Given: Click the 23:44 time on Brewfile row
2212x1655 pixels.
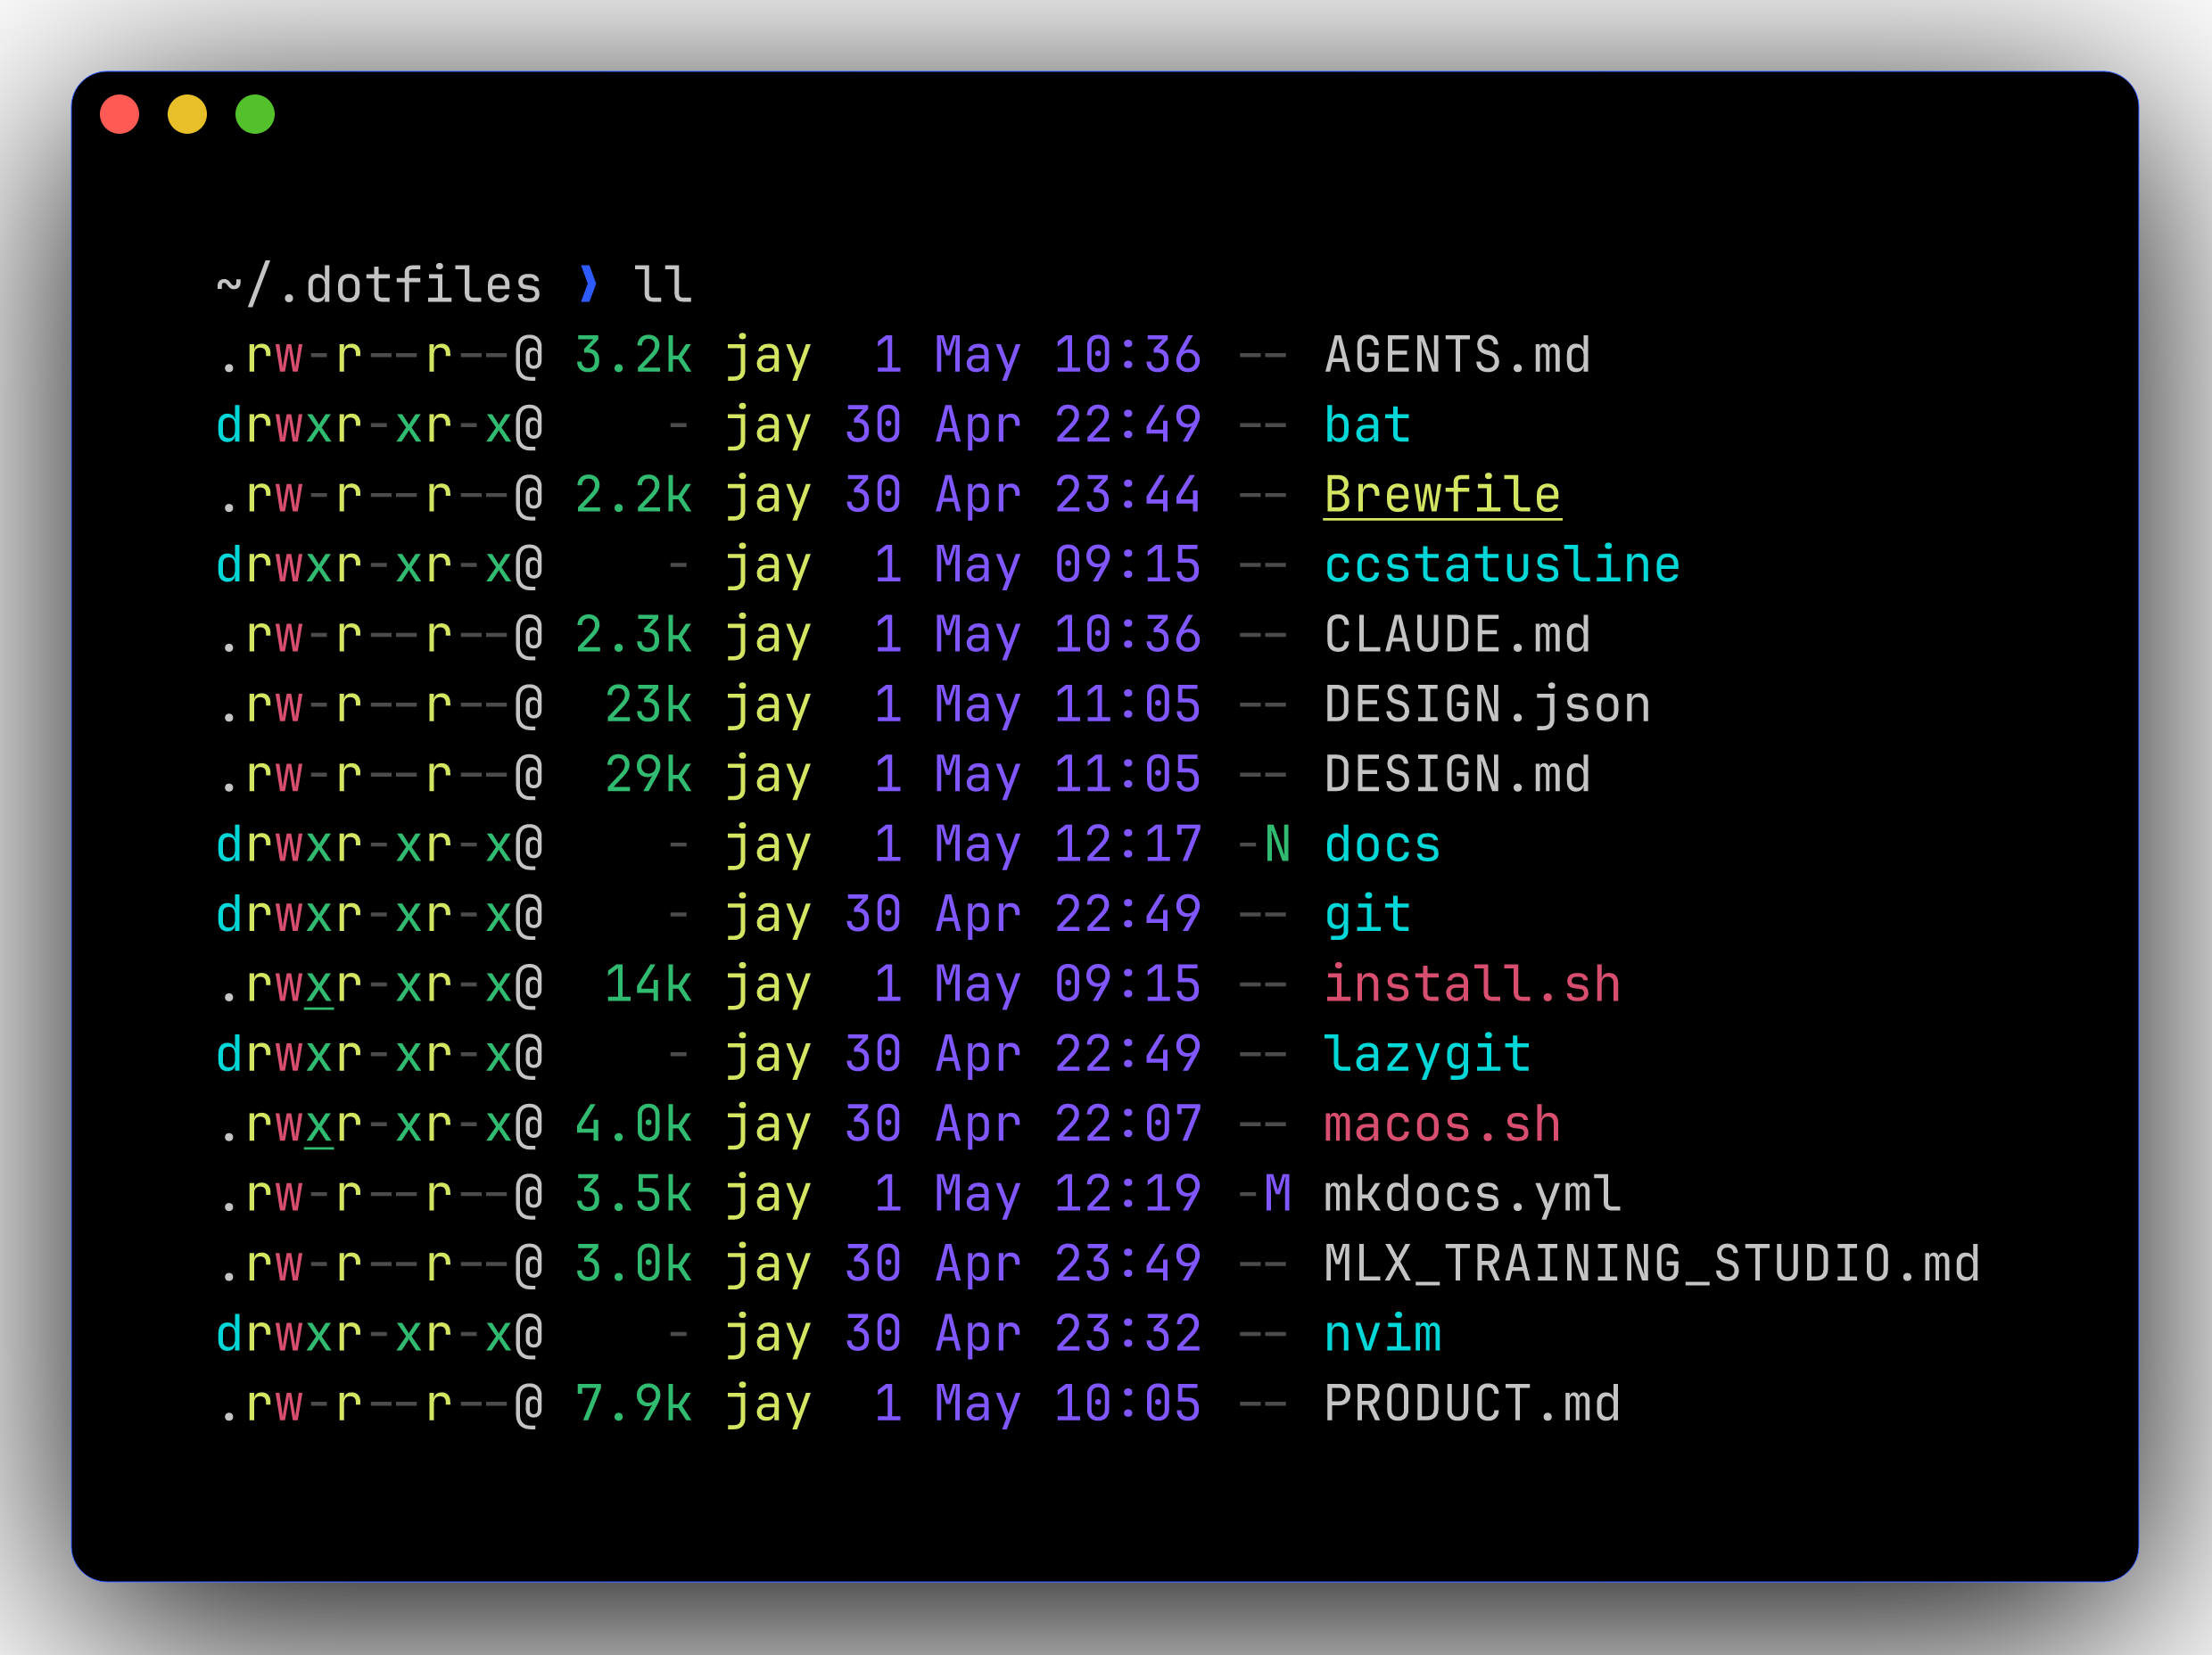Looking at the screenshot, I should coord(1127,495).
